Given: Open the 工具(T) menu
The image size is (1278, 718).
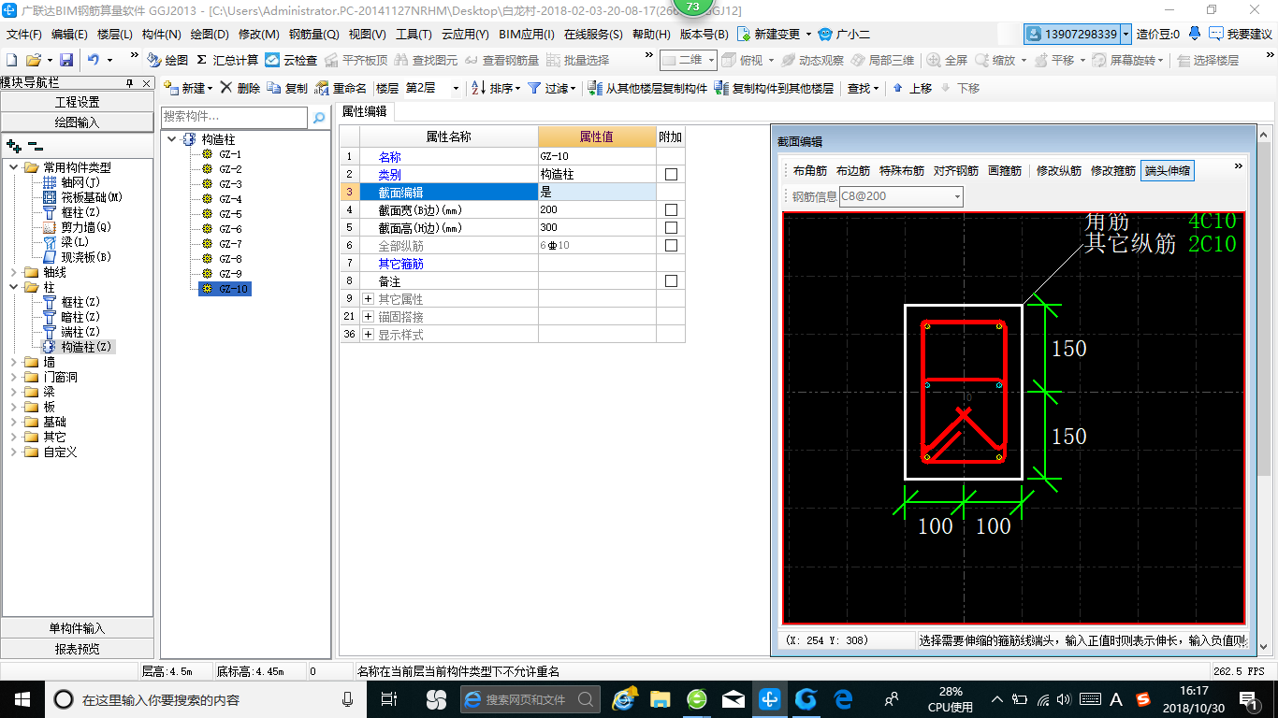Looking at the screenshot, I should (x=414, y=34).
